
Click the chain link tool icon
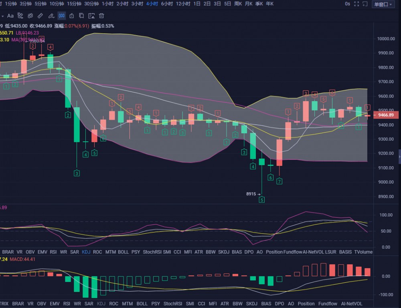click(x=30, y=16)
